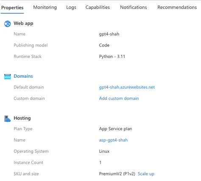Select the Web app heading
Viewport: 201px width, 181px height.
point(23,23)
